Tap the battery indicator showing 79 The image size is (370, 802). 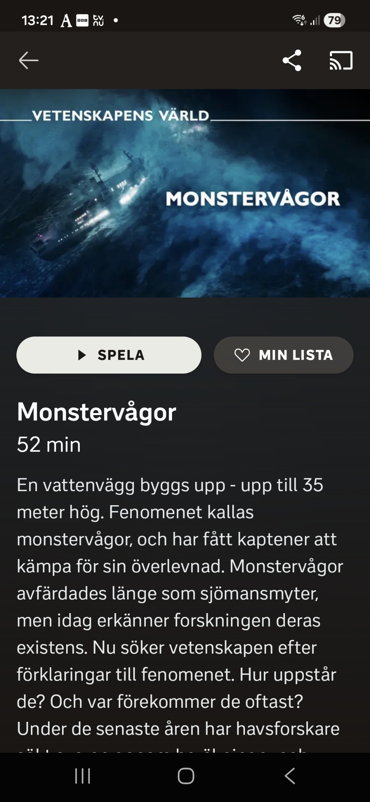[334, 20]
